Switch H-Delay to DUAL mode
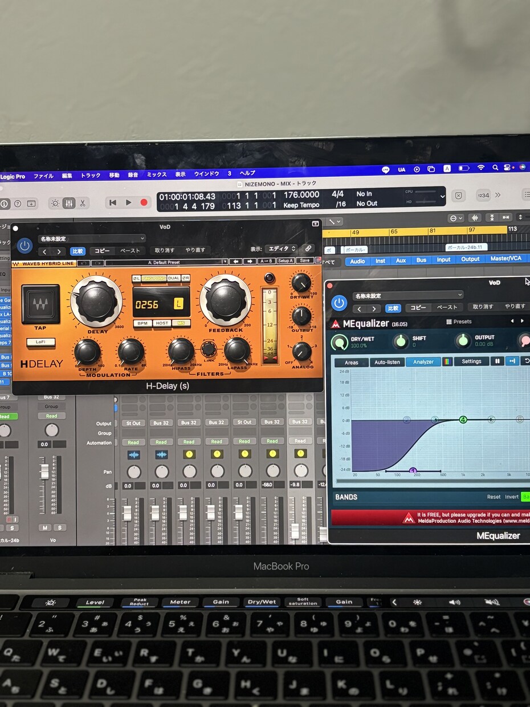This screenshot has width=530, height=707. click(173, 278)
